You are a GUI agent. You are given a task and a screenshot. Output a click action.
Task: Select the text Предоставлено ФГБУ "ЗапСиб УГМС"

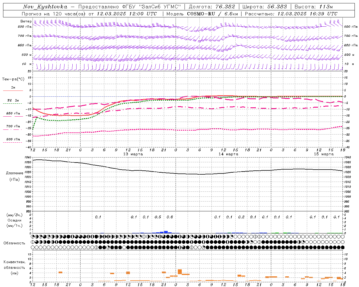(130, 7)
